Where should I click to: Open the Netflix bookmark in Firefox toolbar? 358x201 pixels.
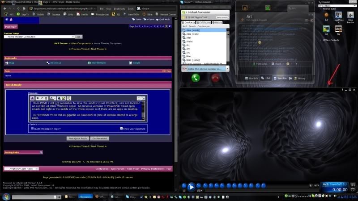82,14
